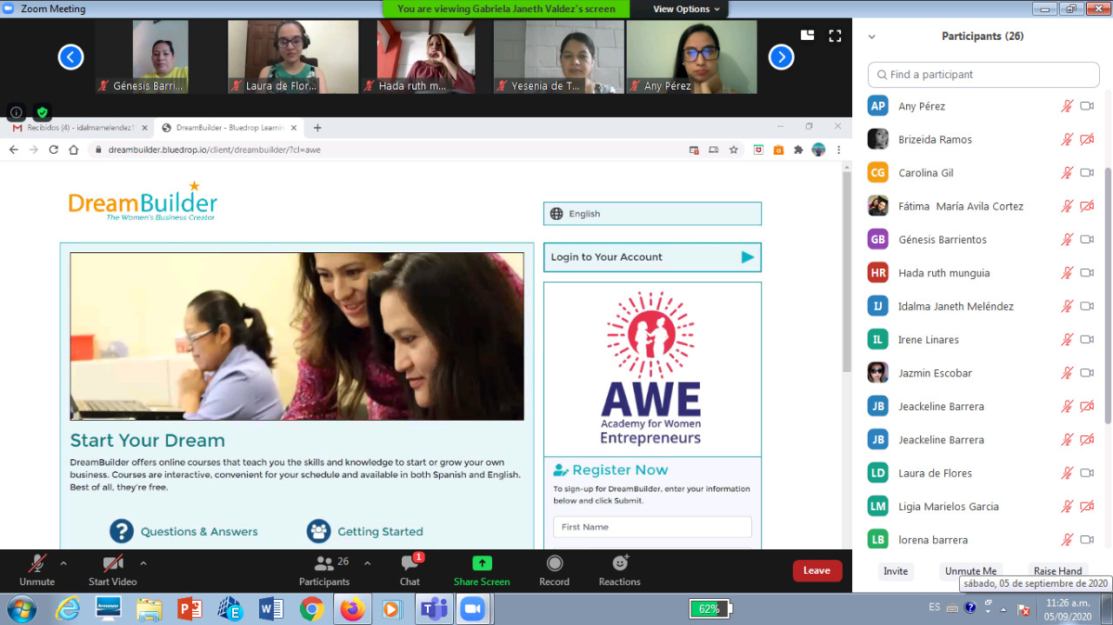Click the green encryption shield icon
This screenshot has height=625, width=1113.
point(42,112)
